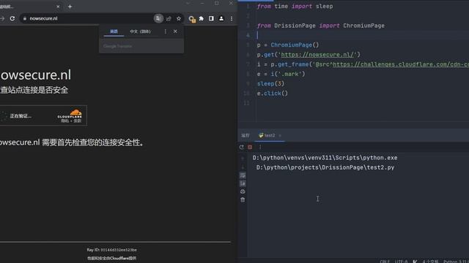The image size is (469, 263).
Task: Click the ChromiumPage() call on line 5
Action: (295, 45)
